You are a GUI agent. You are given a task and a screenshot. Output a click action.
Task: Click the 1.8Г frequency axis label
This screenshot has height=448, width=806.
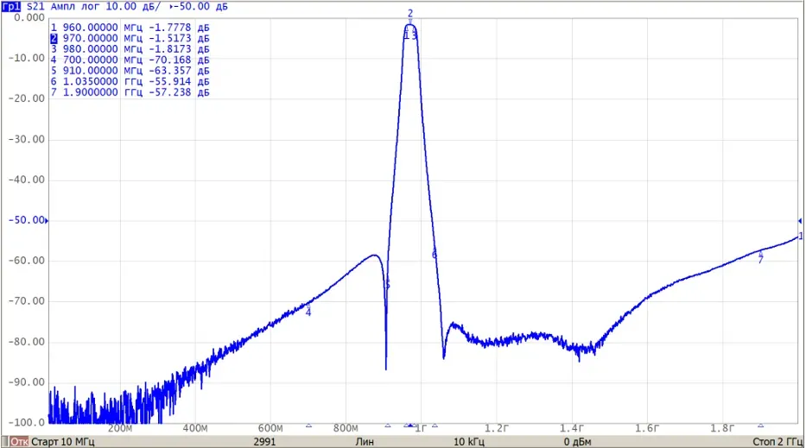pyautogui.click(x=722, y=428)
